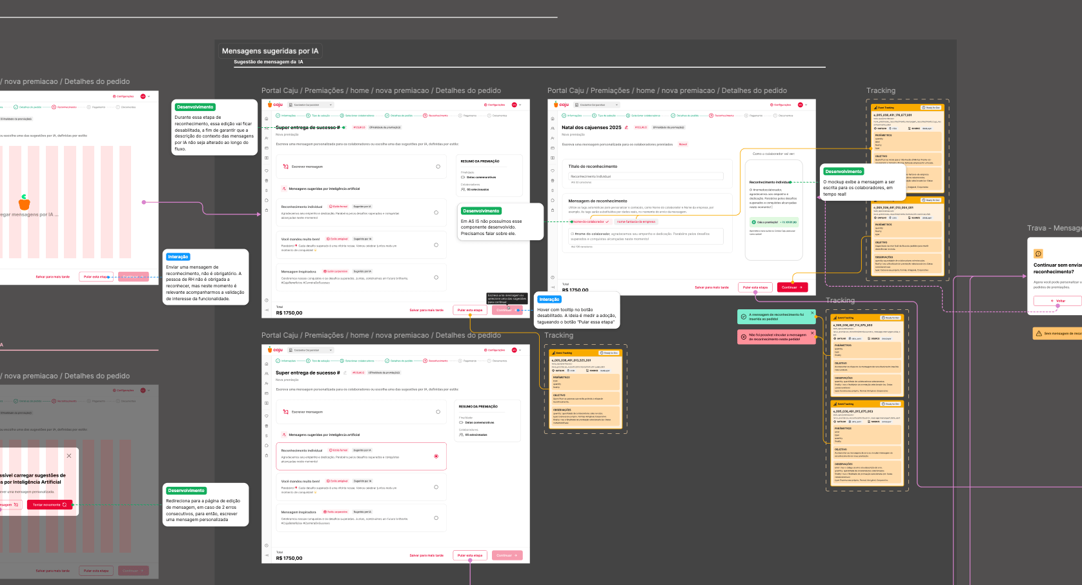Screen dimensions: 1082x585
Task: Click the orange Caju logo on loading screen
Action: coord(25,203)
